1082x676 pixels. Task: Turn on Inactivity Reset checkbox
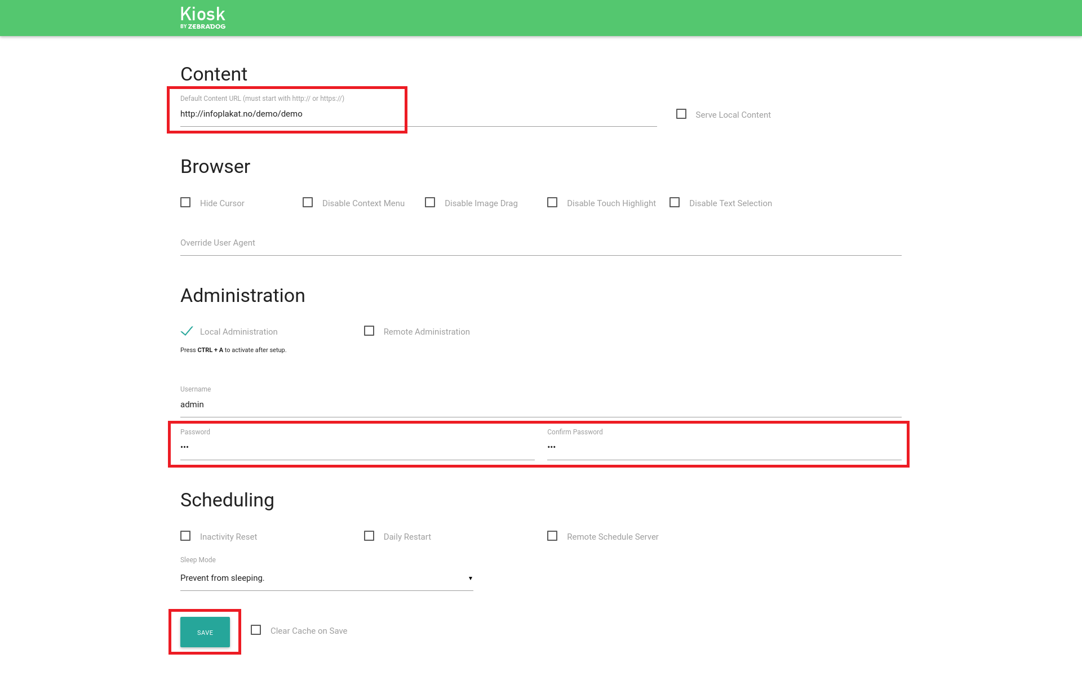click(x=185, y=536)
